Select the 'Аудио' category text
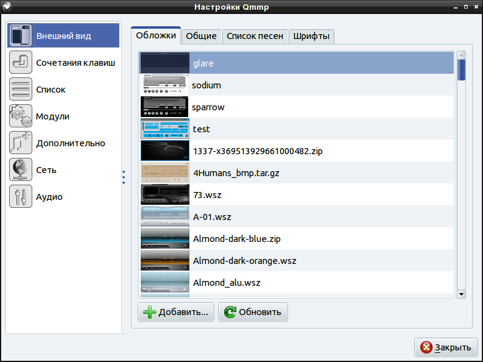Screen dimensions: 483x362 [x=49, y=197]
